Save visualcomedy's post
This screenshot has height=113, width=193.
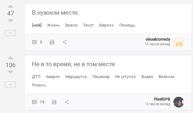point(52,42)
